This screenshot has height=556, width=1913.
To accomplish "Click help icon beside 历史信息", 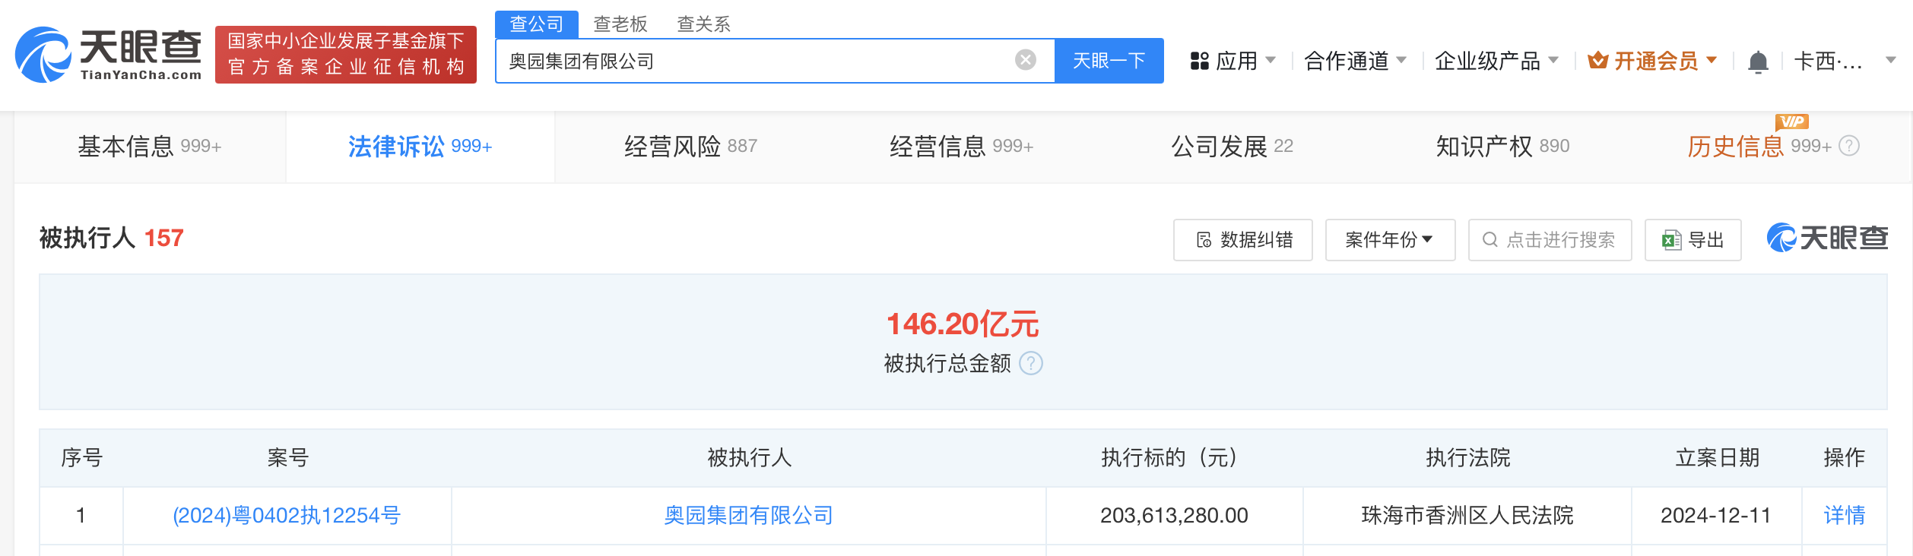I will [x=1849, y=146].
